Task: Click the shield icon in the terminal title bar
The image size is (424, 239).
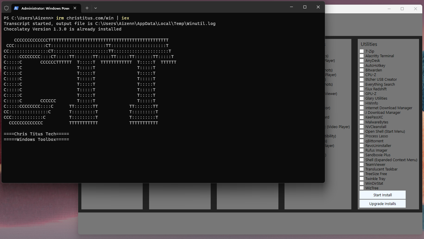Action: tap(6, 8)
